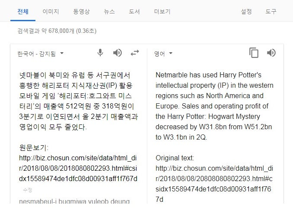Screen dimensions: 293x223
Task: Open the 뉴스 tab
Action: (109, 12)
